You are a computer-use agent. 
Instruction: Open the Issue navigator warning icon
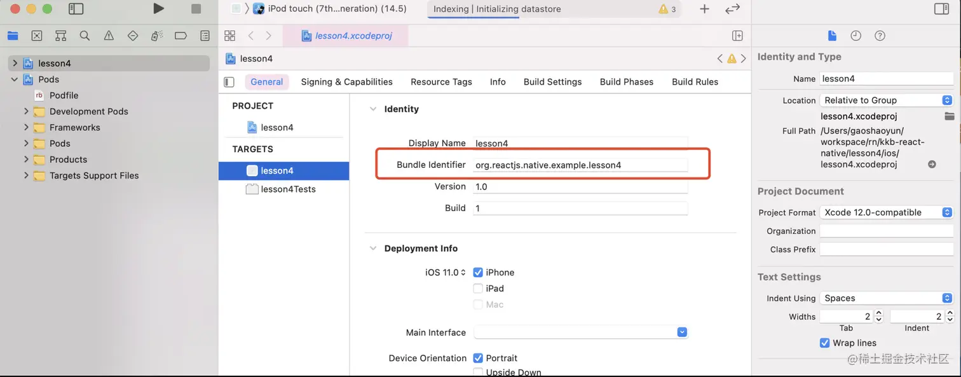tap(109, 36)
